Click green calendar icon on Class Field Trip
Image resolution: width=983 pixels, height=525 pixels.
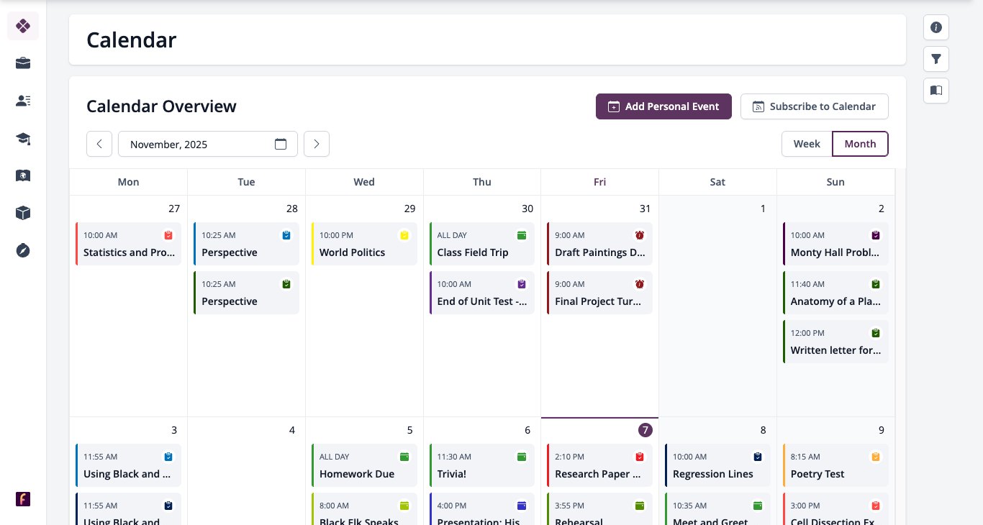tap(522, 235)
